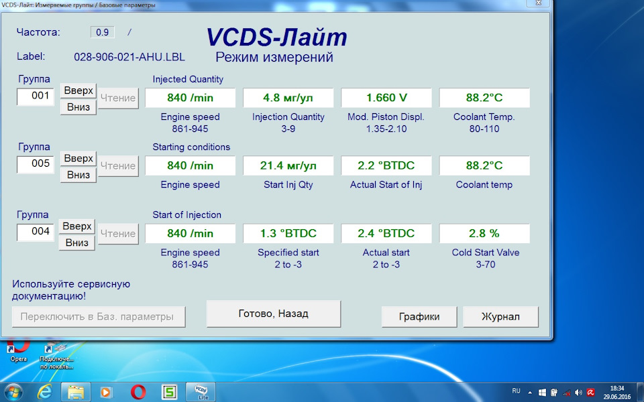Click Start of Injection engine speed 840 /min
Screen dimensions: 644x402
[x=190, y=233]
